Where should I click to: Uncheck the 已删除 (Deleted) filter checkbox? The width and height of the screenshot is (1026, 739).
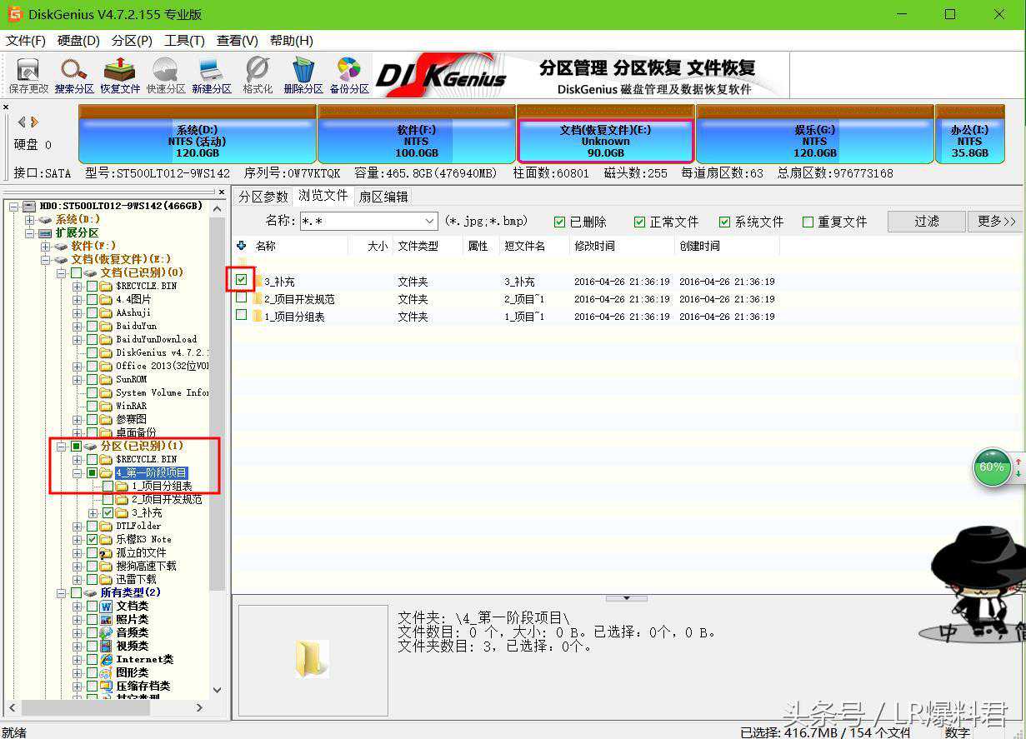pos(560,222)
